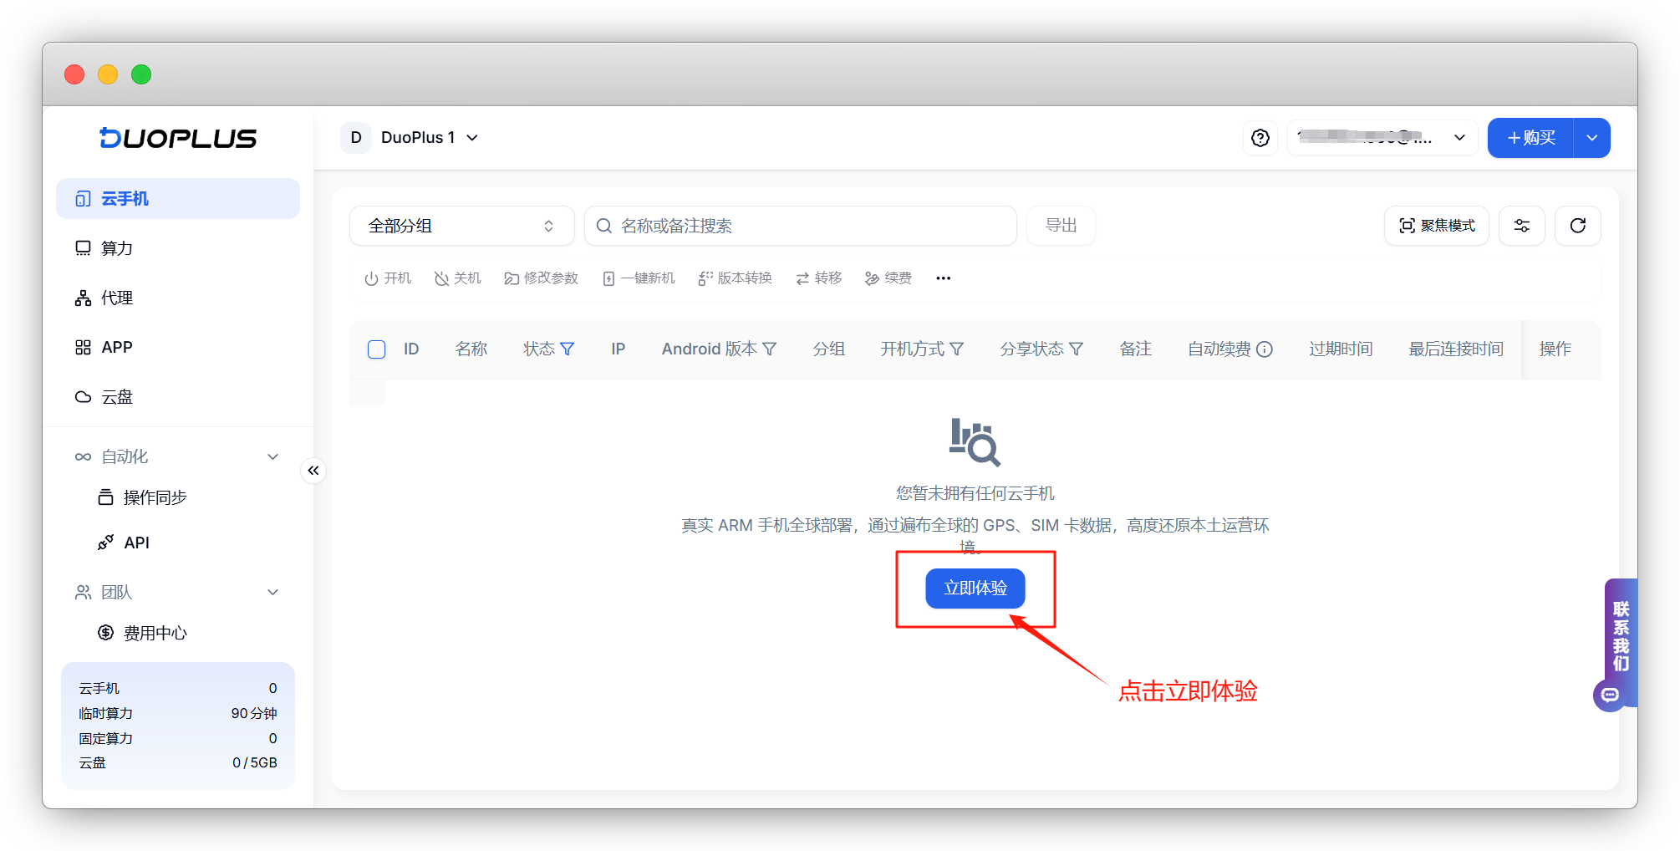Collapse the sidebar with double-chevron icon
This screenshot has height=851, width=1680.
pyautogui.click(x=313, y=471)
